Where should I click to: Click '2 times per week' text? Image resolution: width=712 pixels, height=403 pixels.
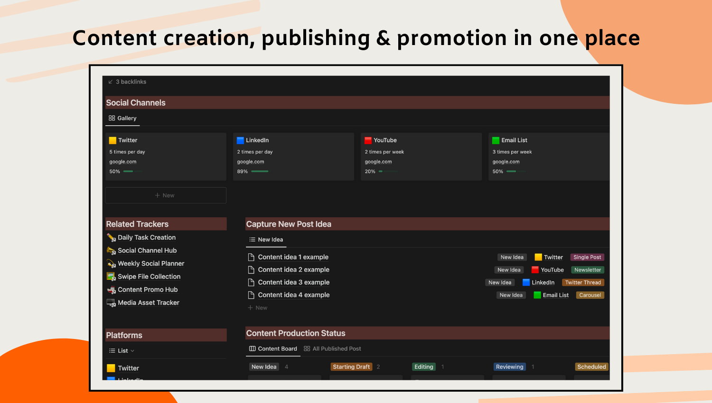click(384, 152)
